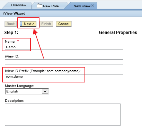Viewport: 142px width, 133px height.
Task: Click the 'General Properties' heading text
Action: coord(118,33)
